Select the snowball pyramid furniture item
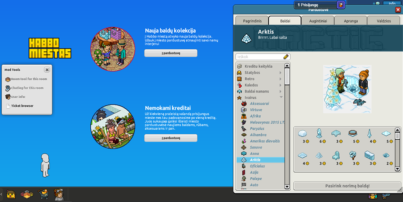 319,155
